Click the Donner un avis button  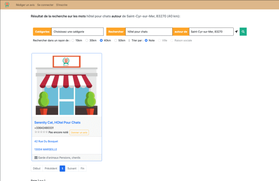pos(79,133)
